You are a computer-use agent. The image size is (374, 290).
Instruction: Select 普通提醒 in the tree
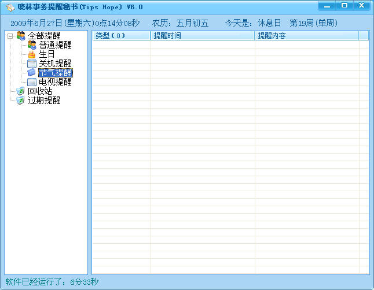(x=55, y=45)
